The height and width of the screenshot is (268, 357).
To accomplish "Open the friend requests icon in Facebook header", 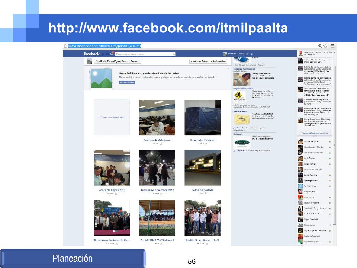I will pos(103,54).
